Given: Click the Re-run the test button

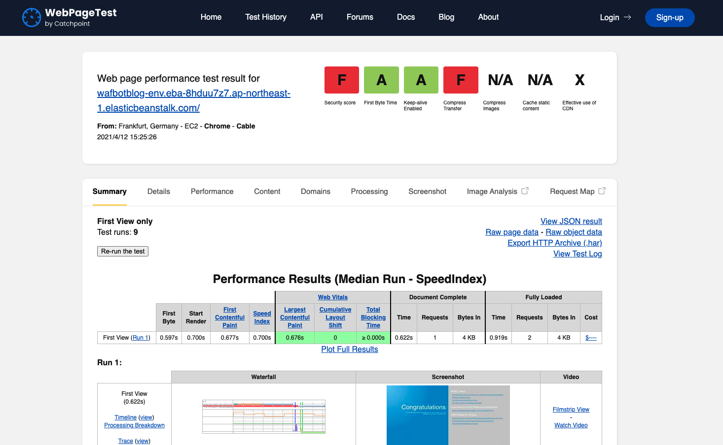Looking at the screenshot, I should (x=123, y=251).
